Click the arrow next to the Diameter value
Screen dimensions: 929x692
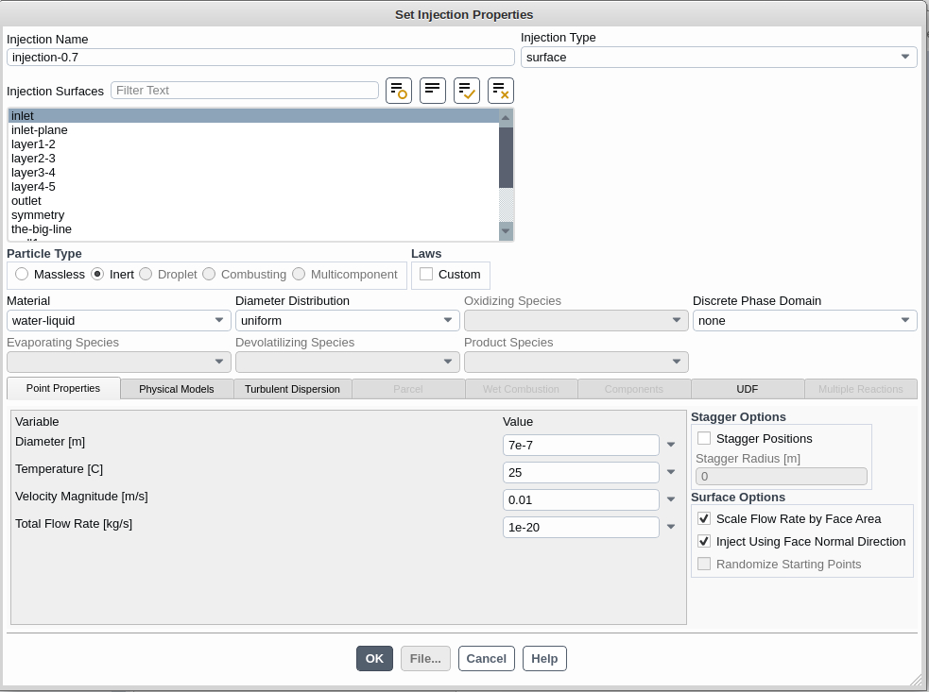(671, 445)
